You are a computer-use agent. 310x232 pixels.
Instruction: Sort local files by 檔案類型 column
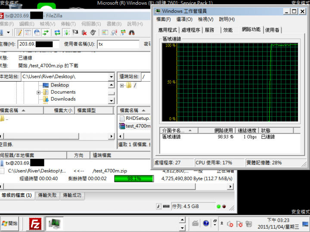[x=94, y=110]
